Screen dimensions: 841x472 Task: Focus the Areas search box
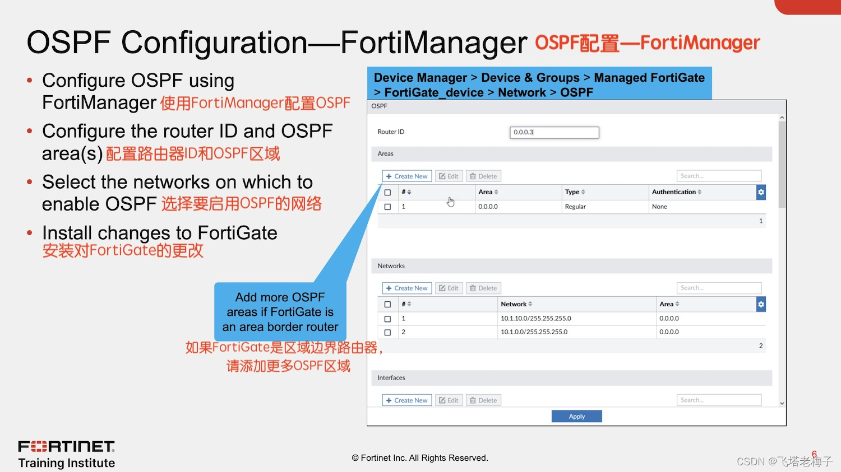[x=719, y=176]
